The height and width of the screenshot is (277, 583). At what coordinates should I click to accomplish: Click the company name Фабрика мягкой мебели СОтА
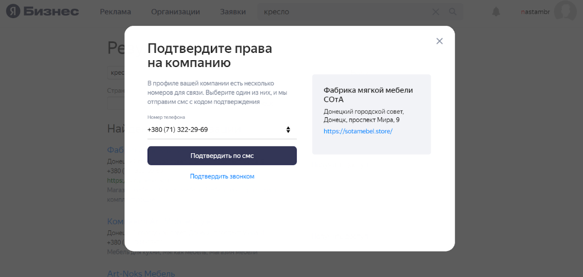(x=368, y=95)
